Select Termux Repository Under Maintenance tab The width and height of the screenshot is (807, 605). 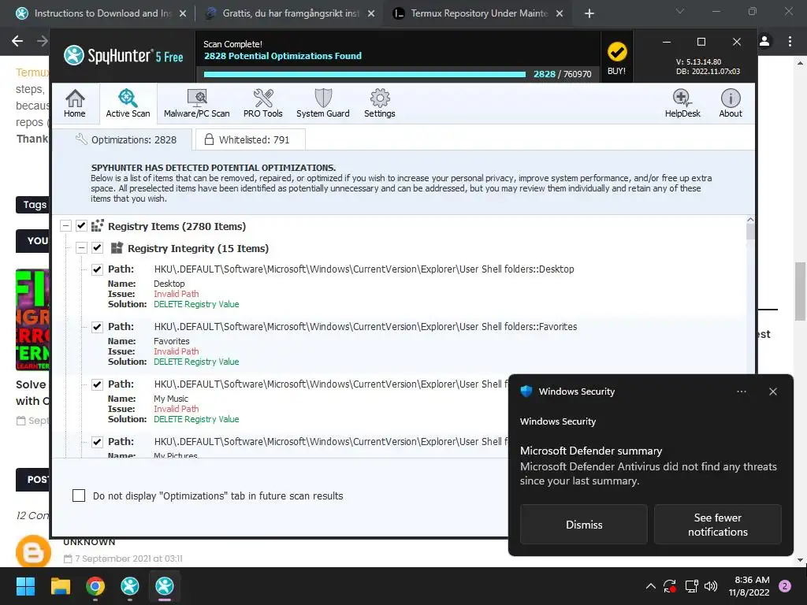pos(478,13)
